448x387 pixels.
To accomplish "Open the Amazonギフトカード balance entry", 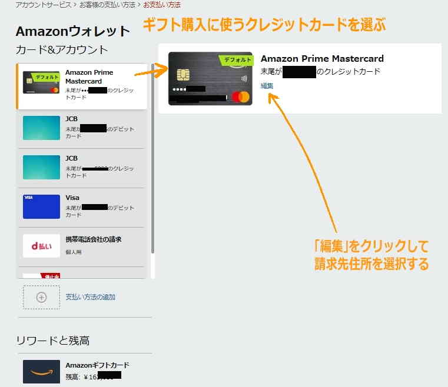I will (x=85, y=372).
